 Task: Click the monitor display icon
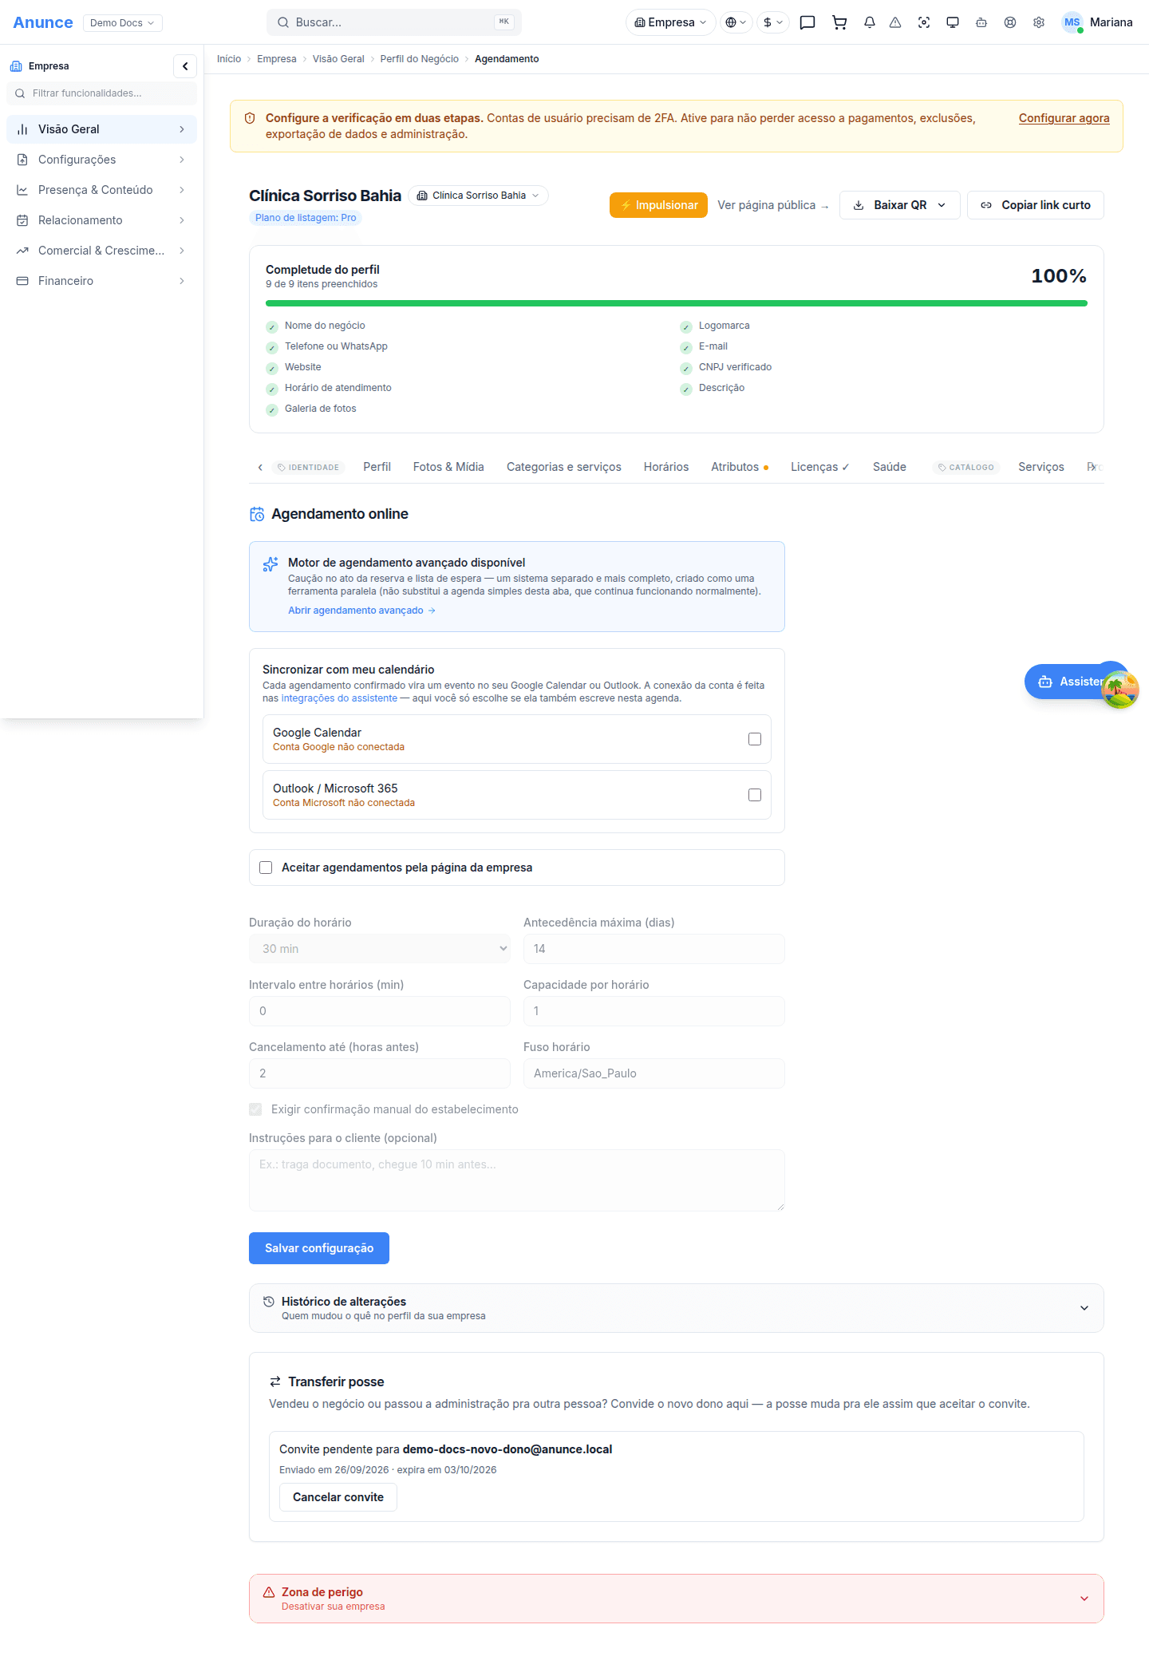(x=953, y=22)
